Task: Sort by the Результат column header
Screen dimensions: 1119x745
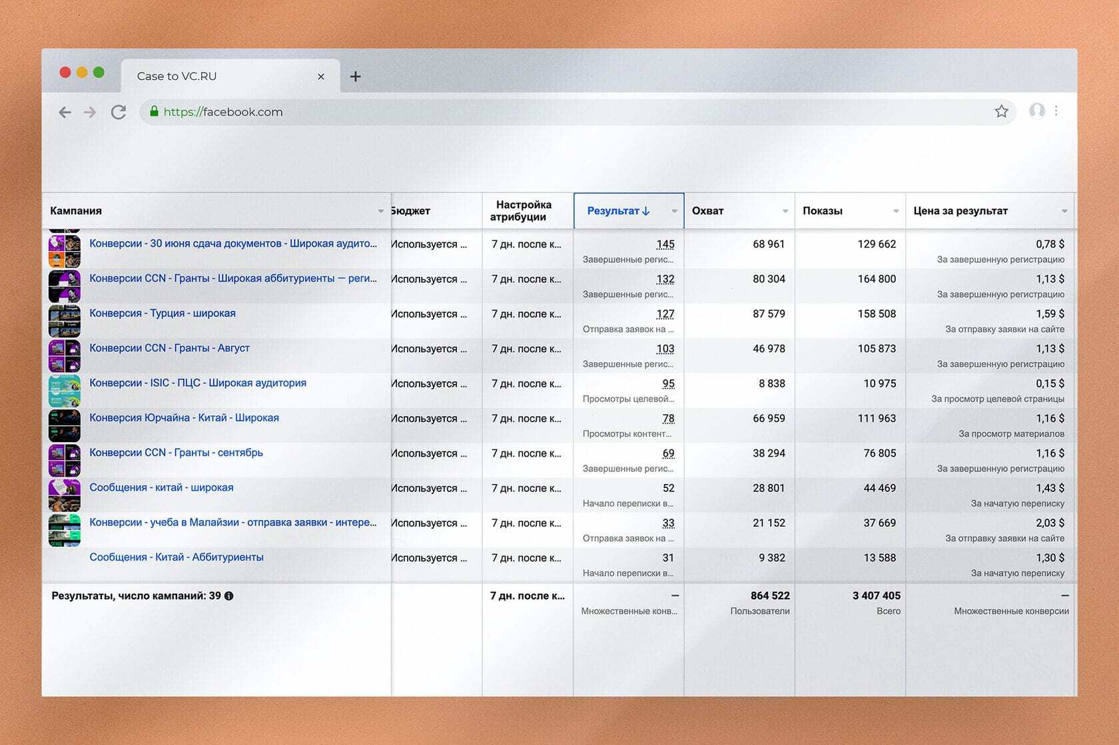Action: [x=618, y=211]
